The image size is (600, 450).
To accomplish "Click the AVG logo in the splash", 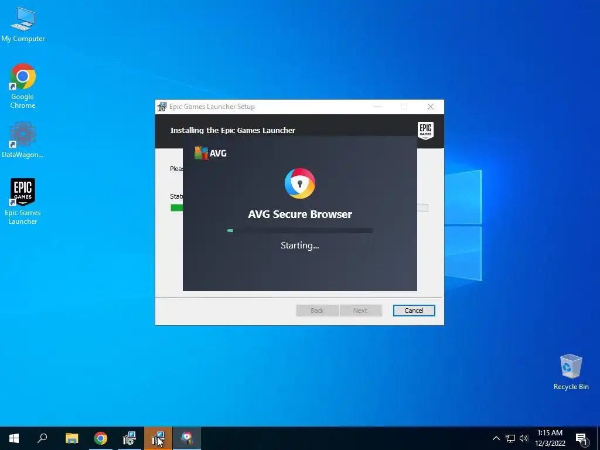I will coord(210,153).
